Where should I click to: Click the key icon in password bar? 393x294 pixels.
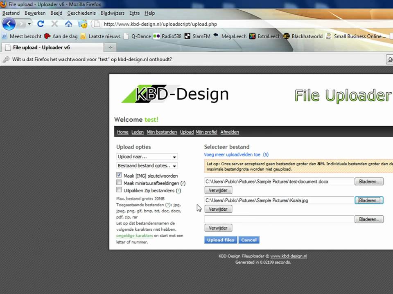coord(6,60)
